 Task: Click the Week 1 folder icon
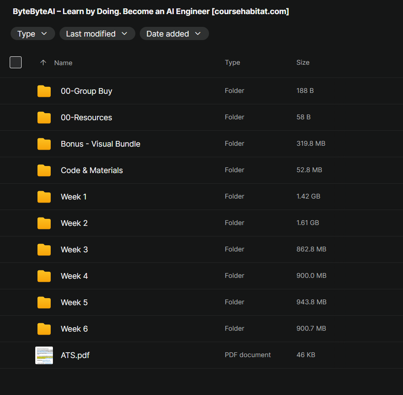pos(44,197)
